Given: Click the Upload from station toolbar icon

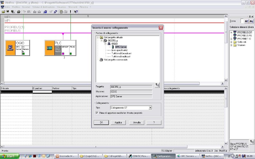Looking at the screenshot, I should pyautogui.click(x=39, y=12).
